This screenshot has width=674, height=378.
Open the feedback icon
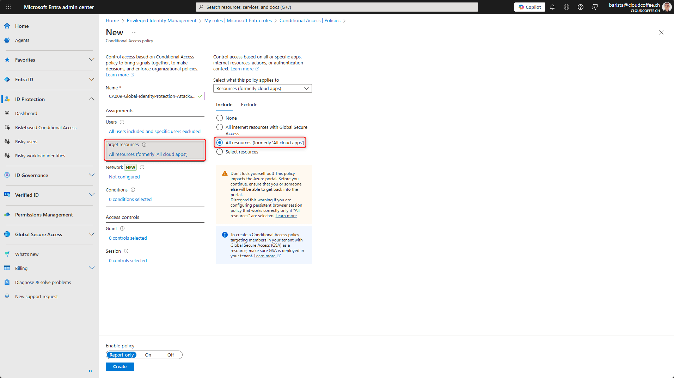tap(595, 7)
